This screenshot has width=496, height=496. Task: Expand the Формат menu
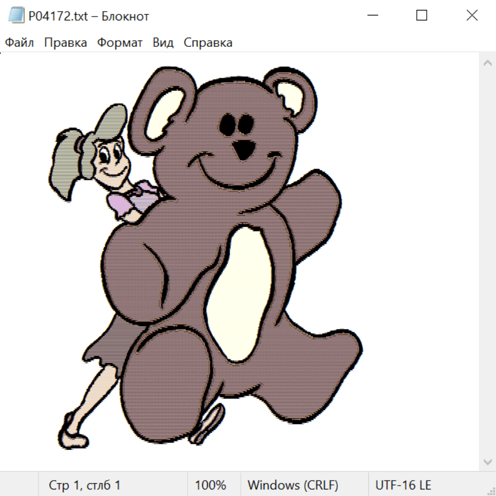tap(120, 42)
